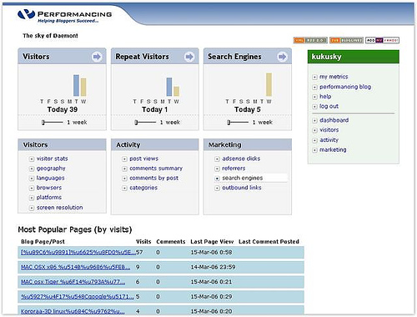This screenshot has height=317, width=417.
Task: Click the Performancing logo
Action: pyautogui.click(x=64, y=16)
